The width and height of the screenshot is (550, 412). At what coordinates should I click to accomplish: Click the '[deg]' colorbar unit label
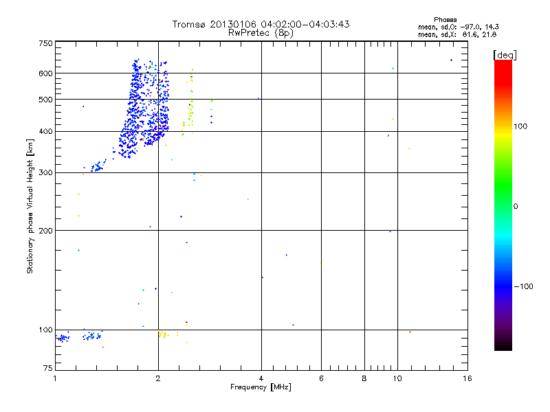click(x=505, y=55)
